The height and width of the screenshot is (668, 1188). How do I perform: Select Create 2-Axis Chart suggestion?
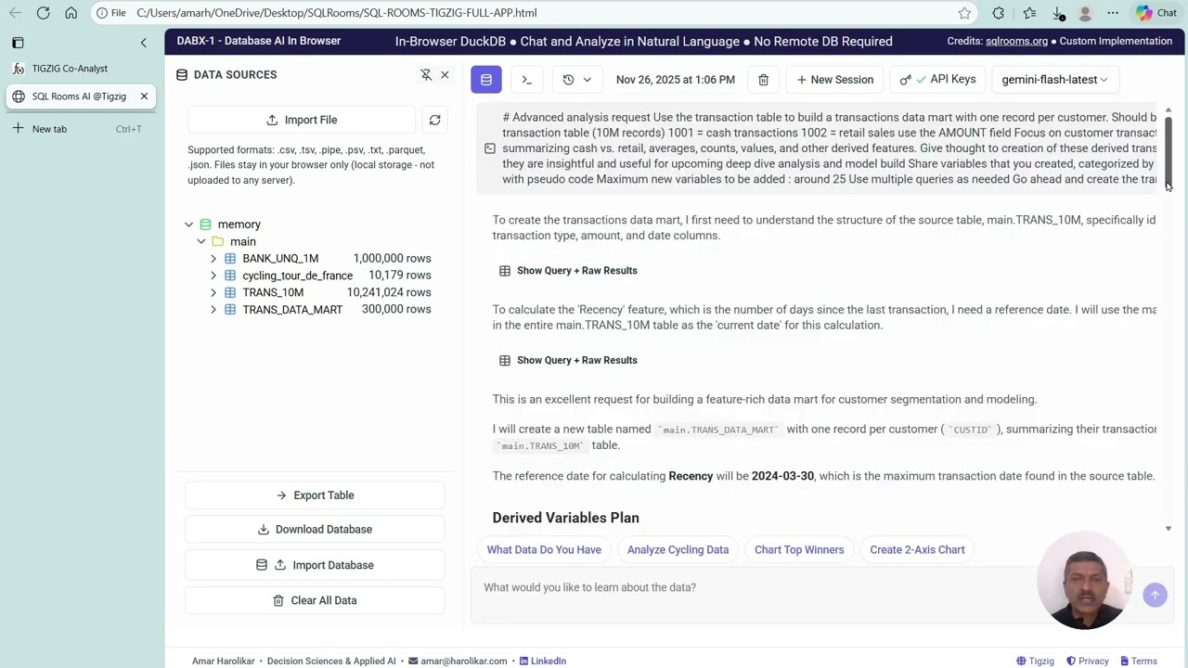[917, 550]
